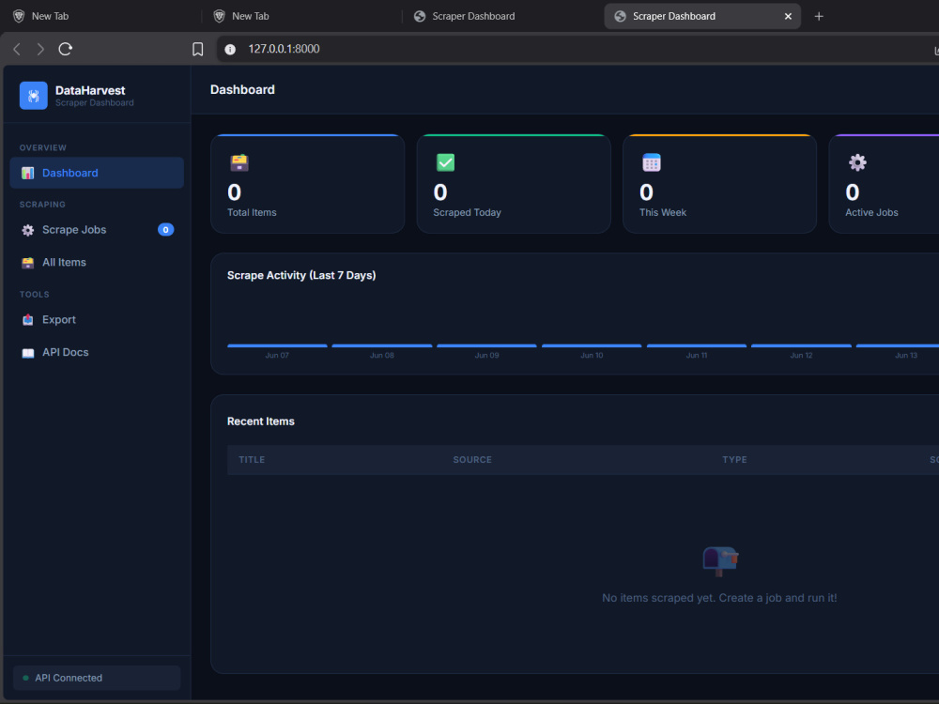The height and width of the screenshot is (704, 939).
Task: Switch to the inactive Scraper Dashboard tab
Action: 503,16
